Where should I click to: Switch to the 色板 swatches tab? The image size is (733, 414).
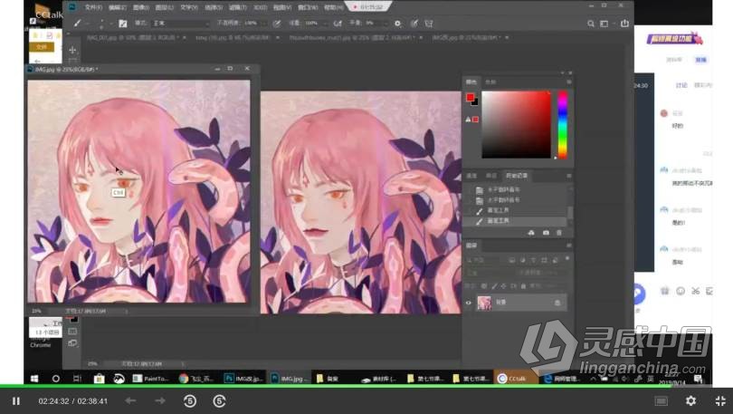(x=490, y=82)
